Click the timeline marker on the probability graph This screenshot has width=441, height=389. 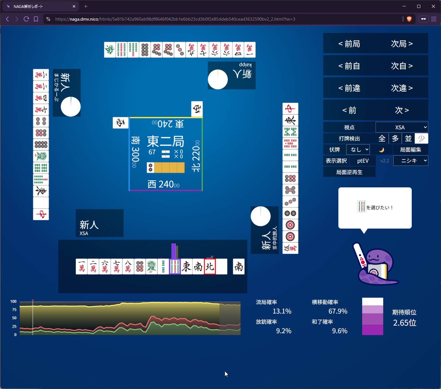(33, 301)
